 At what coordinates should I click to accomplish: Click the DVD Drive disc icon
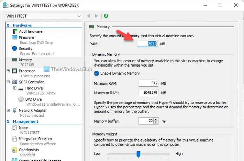point(21,99)
